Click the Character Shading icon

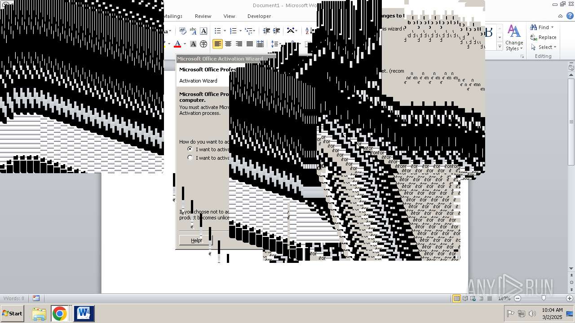193,44
